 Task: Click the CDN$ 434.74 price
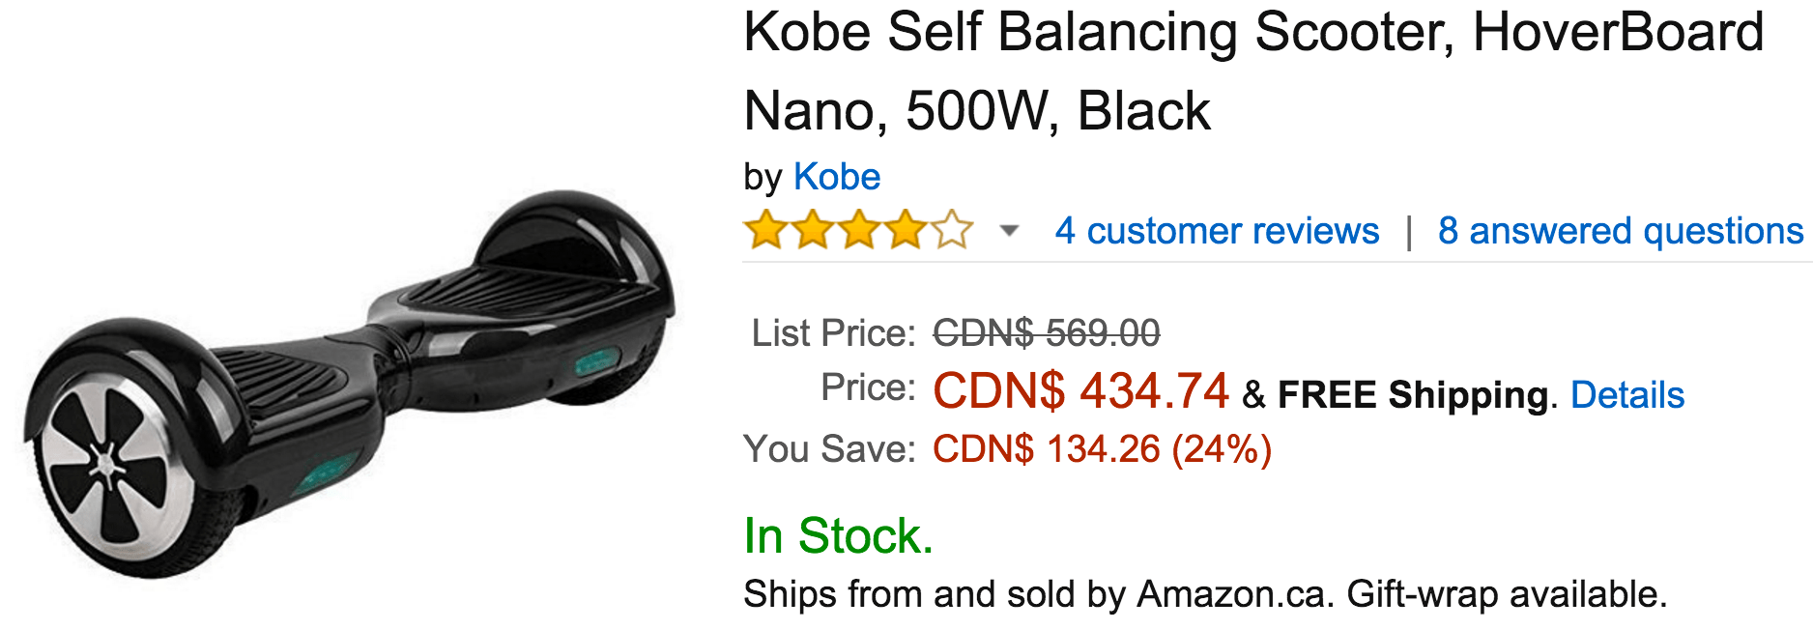coord(1079,391)
